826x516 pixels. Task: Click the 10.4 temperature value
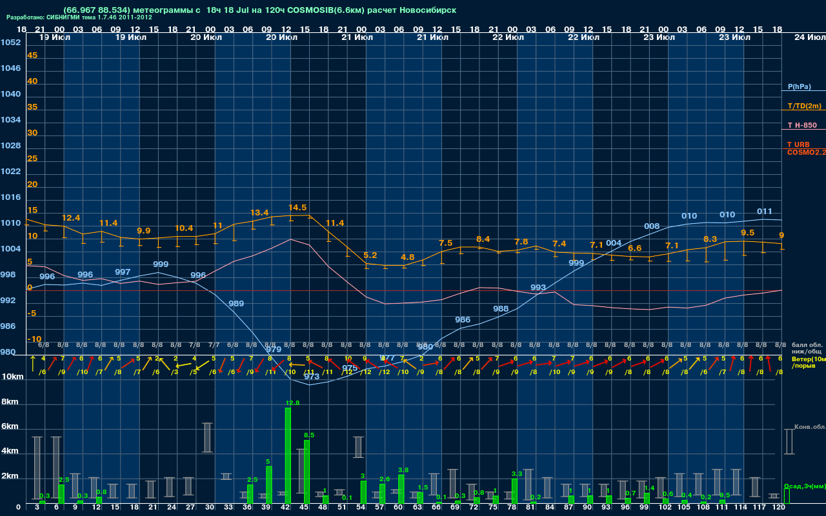coord(184,228)
